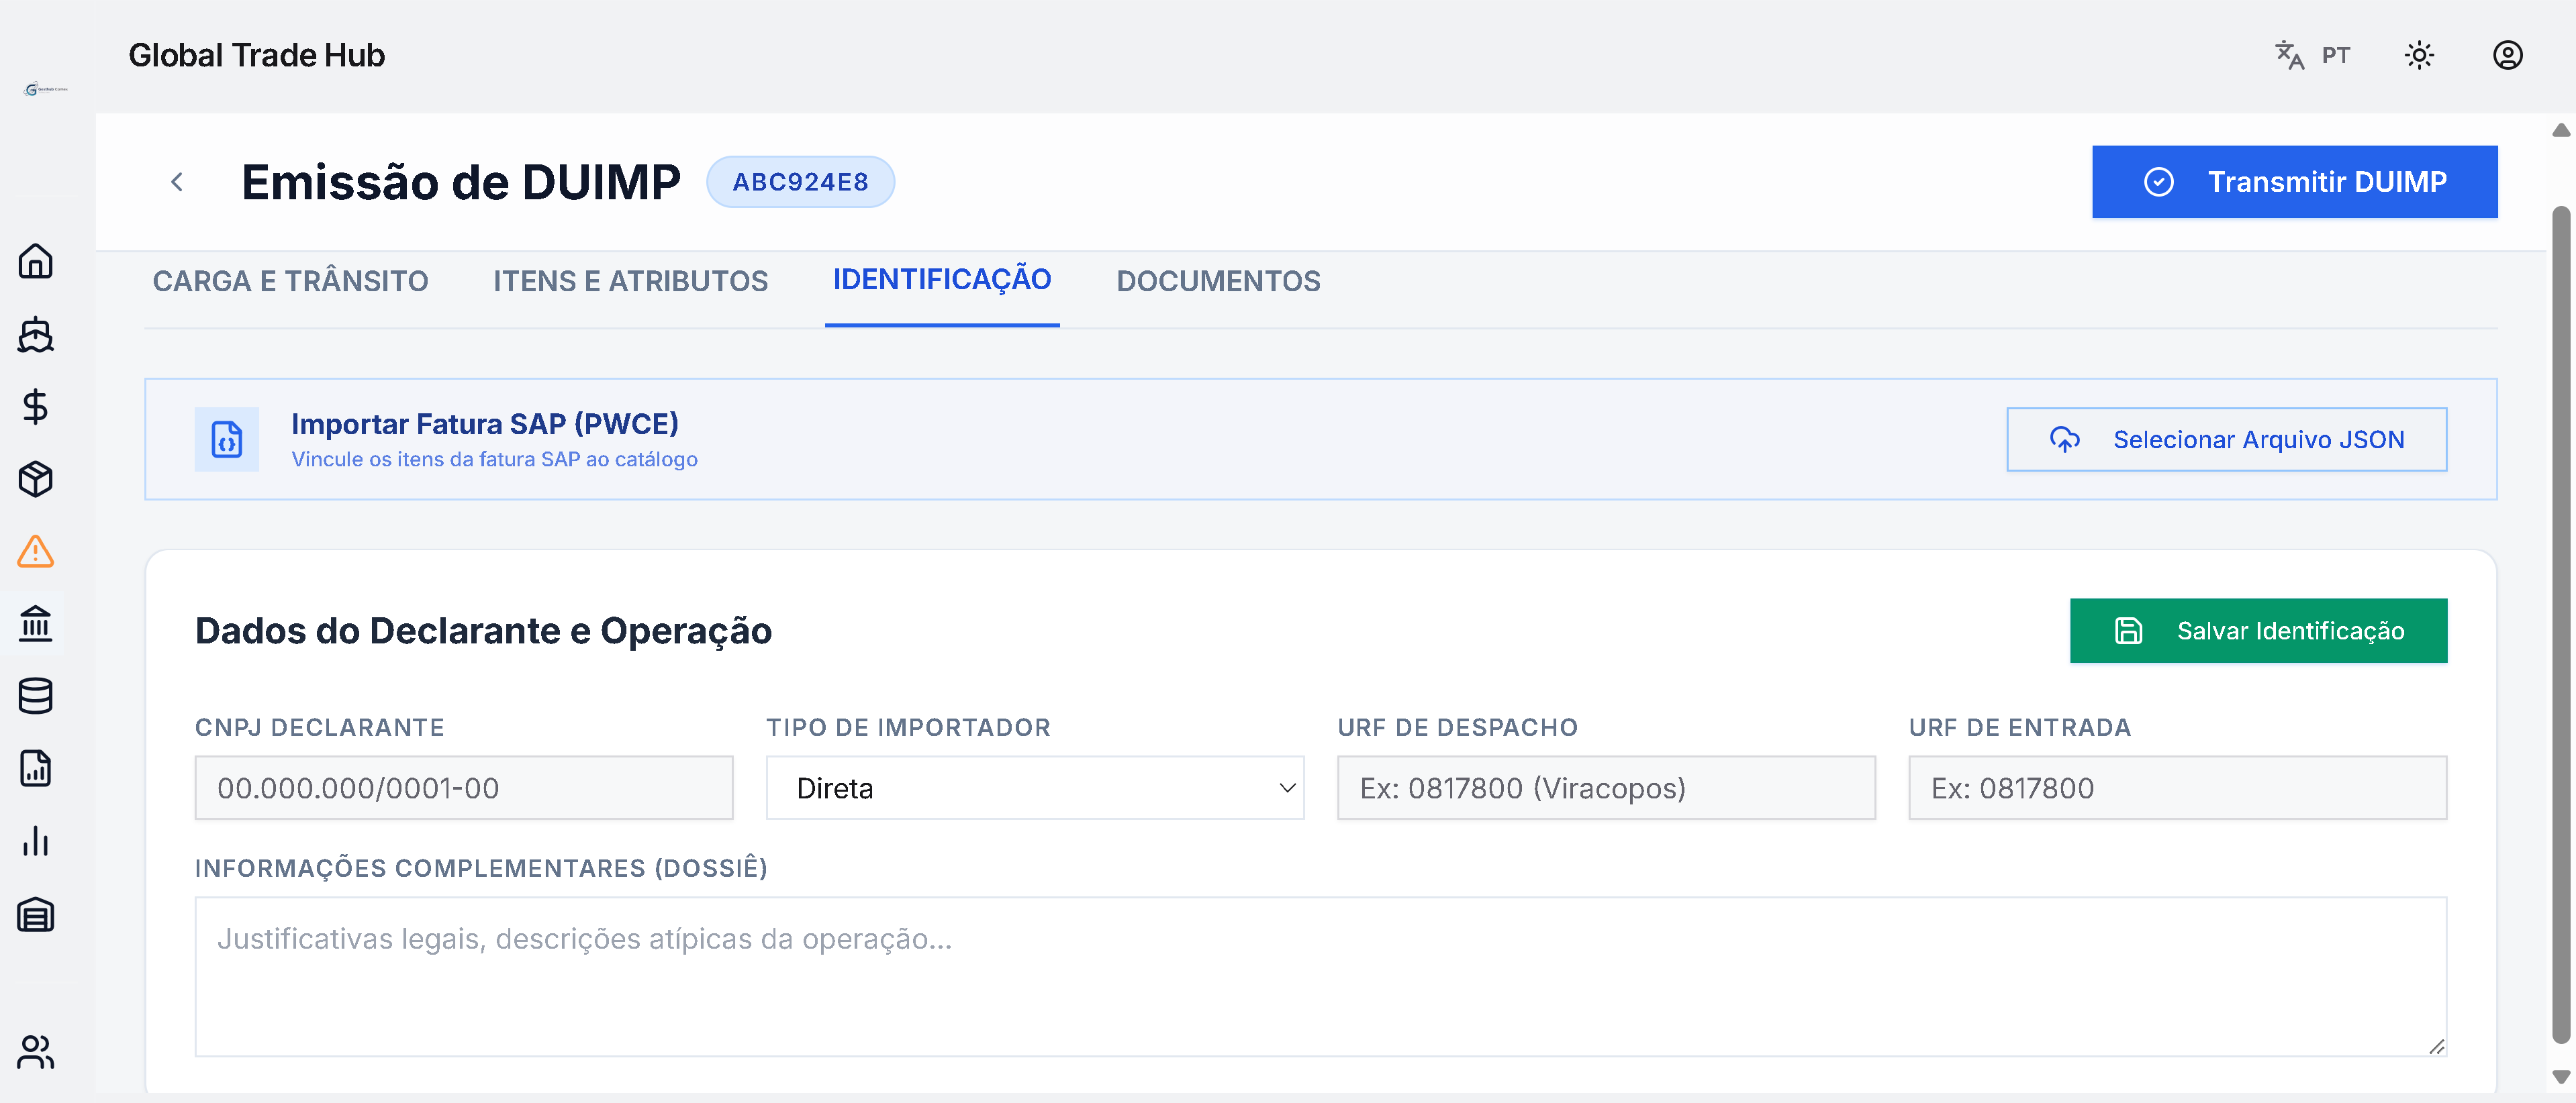
Task: Open the warehouse sidebar icon
Action: pos(36,914)
